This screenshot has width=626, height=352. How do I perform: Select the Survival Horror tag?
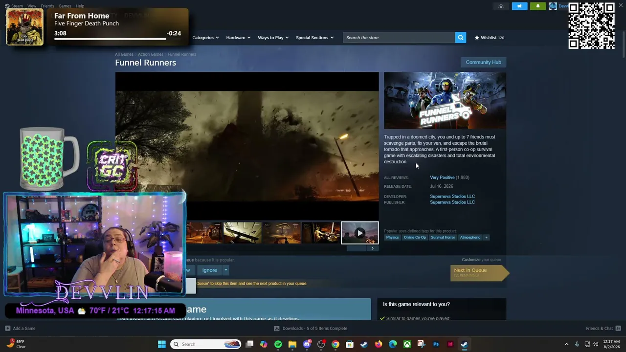[x=443, y=237]
